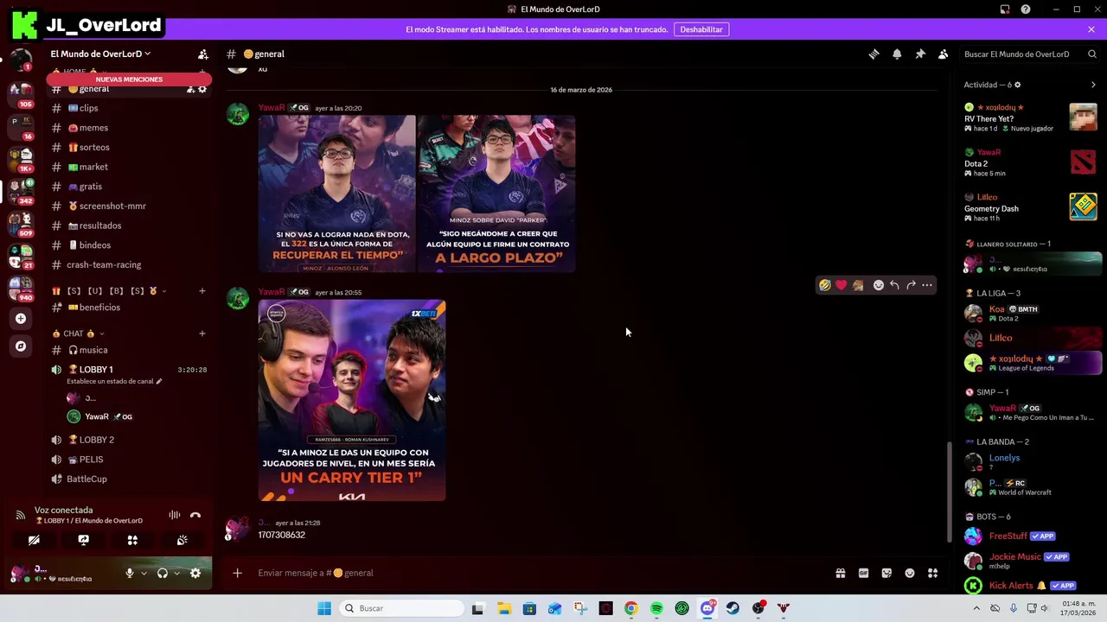Open the clips channel

point(130,108)
